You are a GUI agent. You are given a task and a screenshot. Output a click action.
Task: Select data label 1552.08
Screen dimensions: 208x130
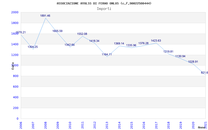tap(82, 34)
